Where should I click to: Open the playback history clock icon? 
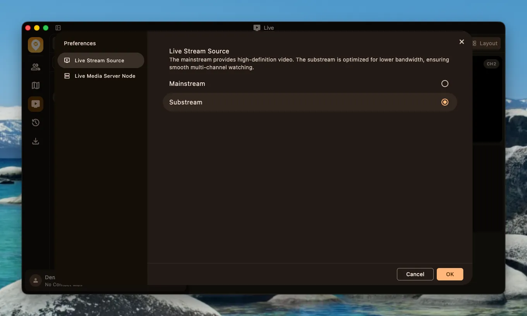(36, 123)
